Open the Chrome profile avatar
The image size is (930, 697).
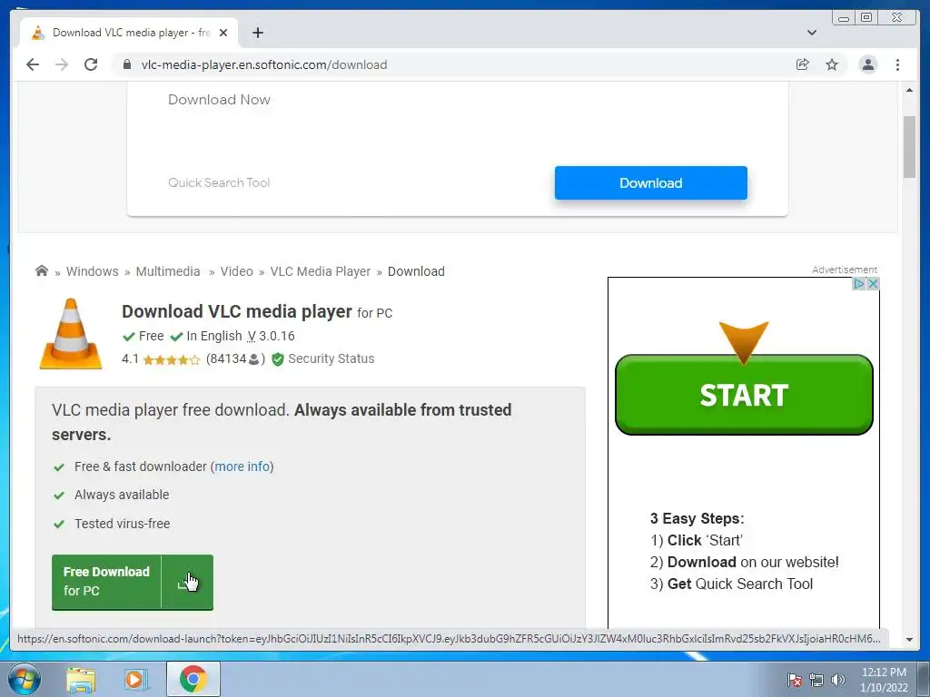pos(867,64)
